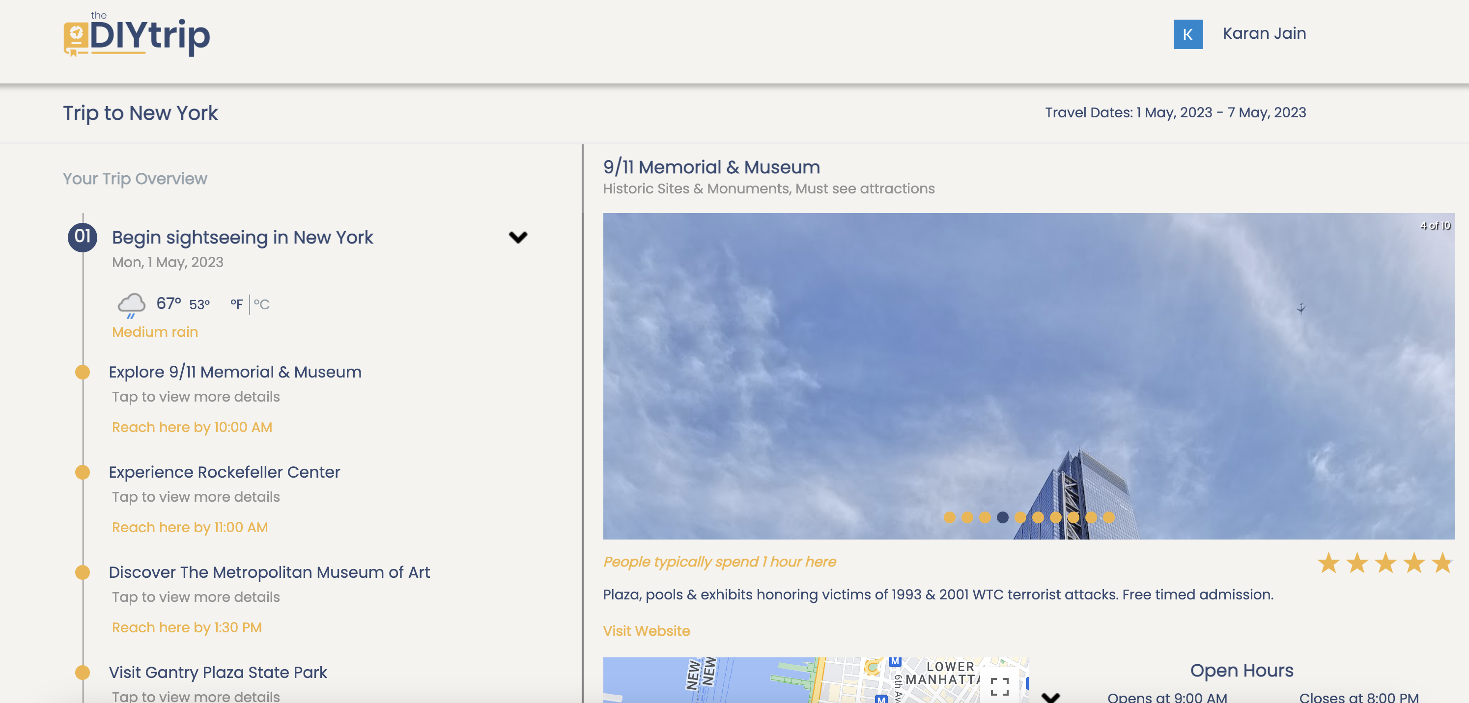Show the ninth carousel photo dot
Image resolution: width=1469 pixels, height=703 pixels.
tap(1091, 517)
